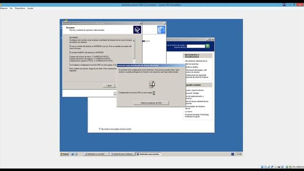Open the Ayuda menu
304x171 pixels.
[30, 9]
